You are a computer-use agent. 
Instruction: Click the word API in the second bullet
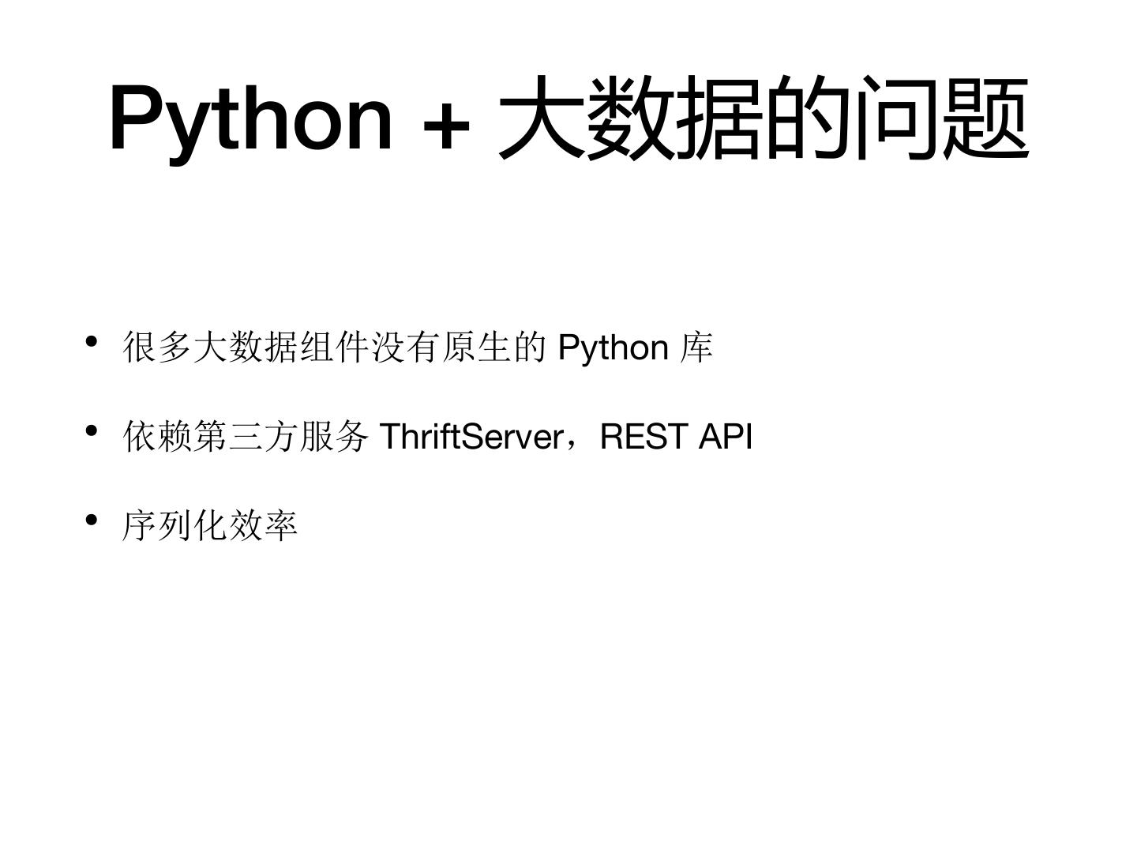click(726, 437)
